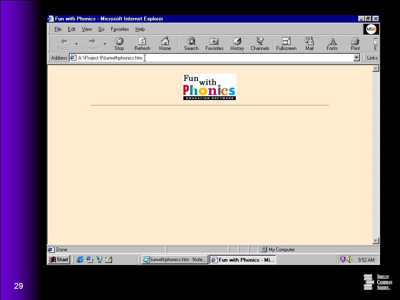Click the Forward toolbar button
Screen dimensions: 400x300
(91, 44)
